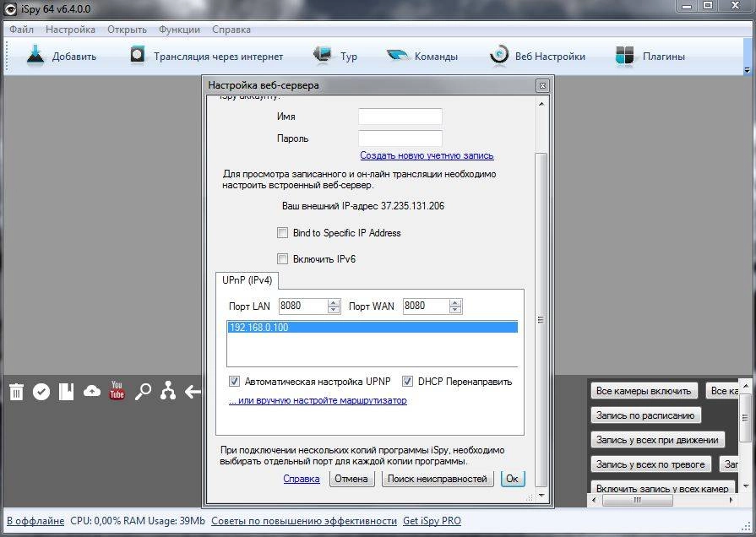756x537 pixels.
Task: Open the Справка menu
Action: click(231, 30)
